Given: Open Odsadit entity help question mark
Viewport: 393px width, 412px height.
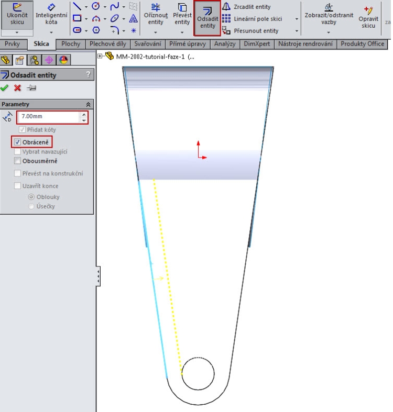Looking at the screenshot, I should pos(89,75).
